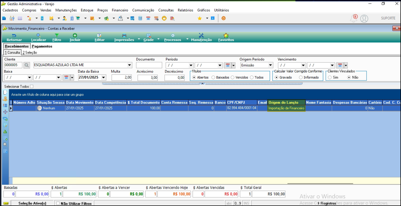Screen dimensions: 401x206
Task: Expand the Cliente name combo box
Action: 130,65
